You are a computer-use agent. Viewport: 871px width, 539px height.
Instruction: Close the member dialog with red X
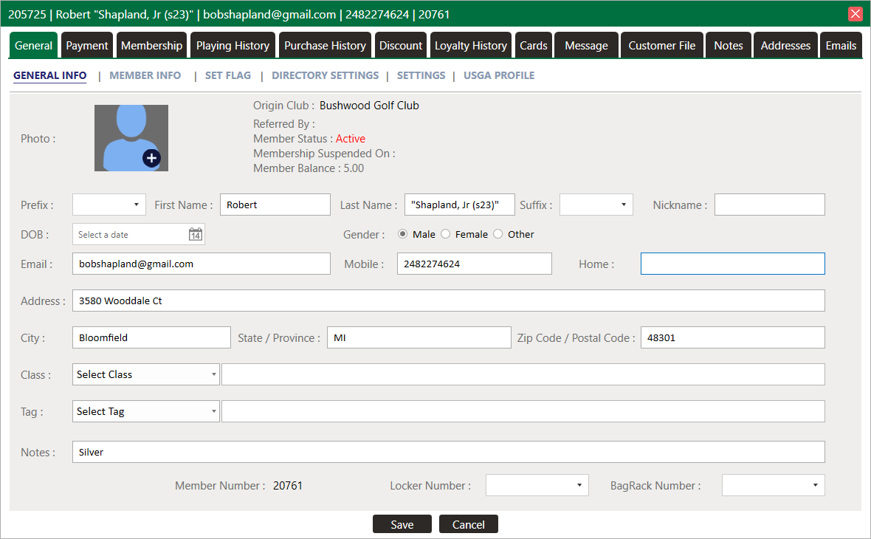coord(855,14)
